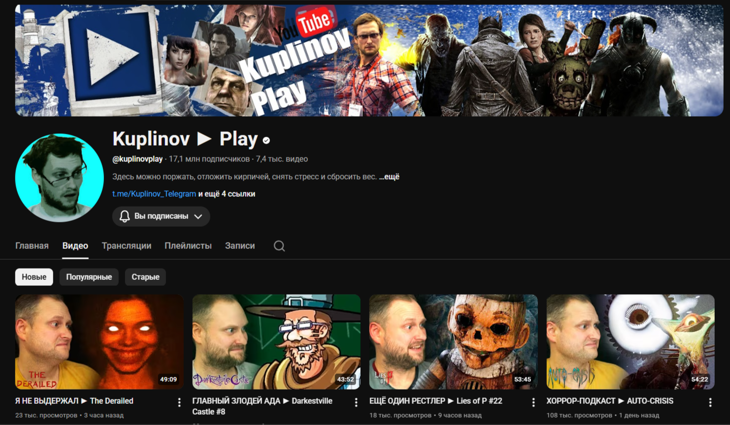This screenshot has height=425, width=730.
Task: Click '108 тыс. просмотров • 1 день назад' text
Action: pos(603,415)
